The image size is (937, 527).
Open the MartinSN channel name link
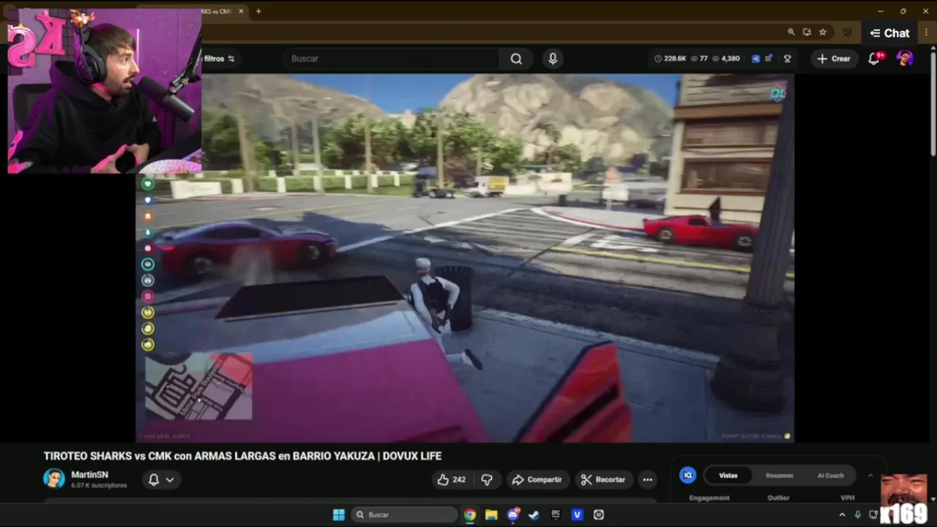[89, 474]
